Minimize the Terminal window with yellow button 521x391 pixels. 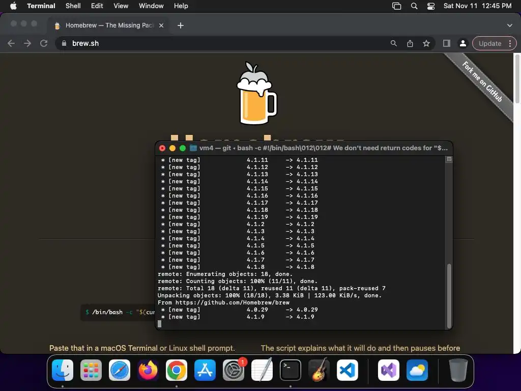click(x=172, y=148)
